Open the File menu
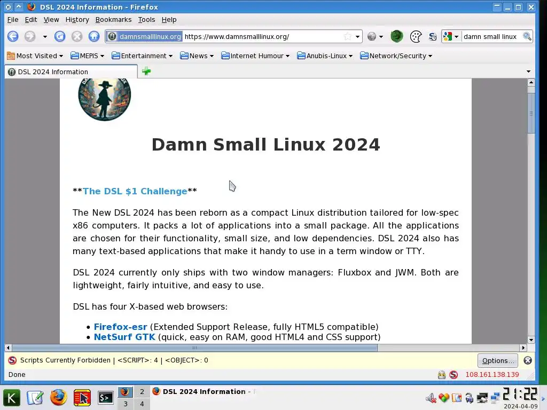The height and width of the screenshot is (410, 547). tap(13, 20)
